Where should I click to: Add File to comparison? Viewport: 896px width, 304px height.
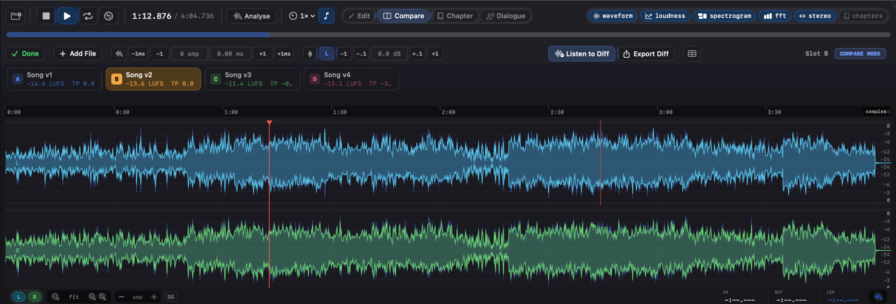tap(78, 54)
